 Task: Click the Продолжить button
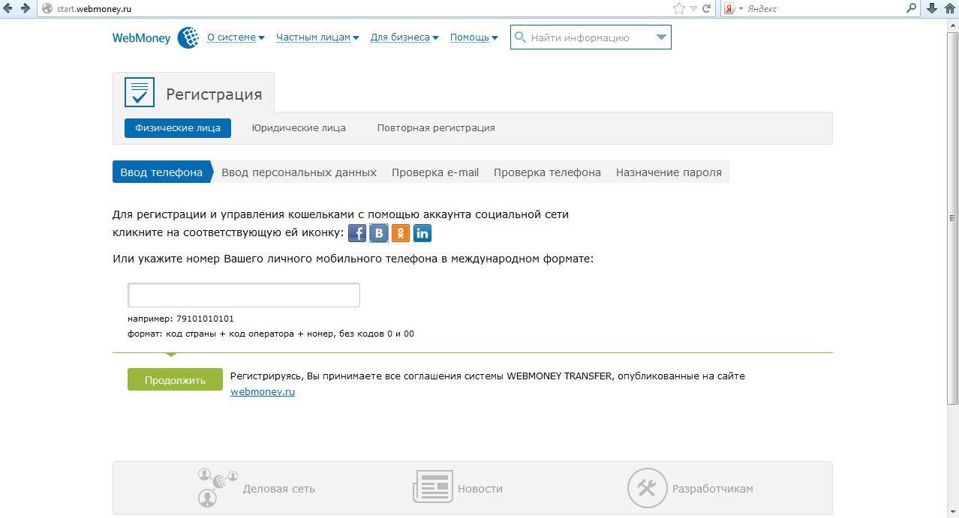[175, 380]
